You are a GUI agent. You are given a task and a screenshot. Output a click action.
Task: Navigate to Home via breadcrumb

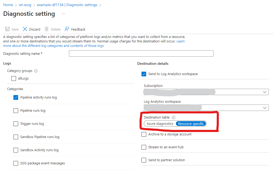click(8, 4)
